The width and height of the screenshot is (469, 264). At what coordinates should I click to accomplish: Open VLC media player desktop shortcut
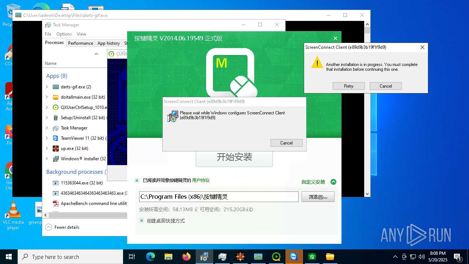pos(13,216)
